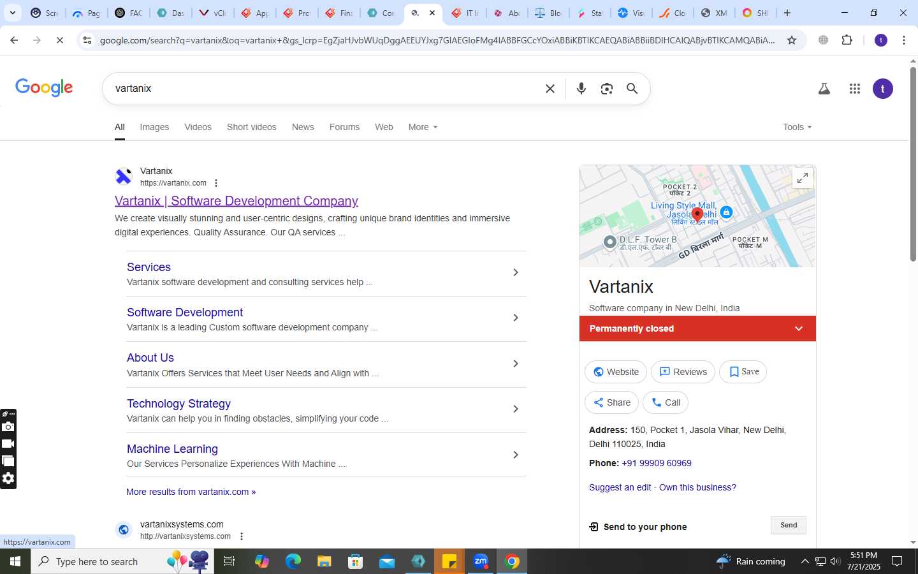
Task: Open the Rain coming weather widget
Action: [751, 561]
